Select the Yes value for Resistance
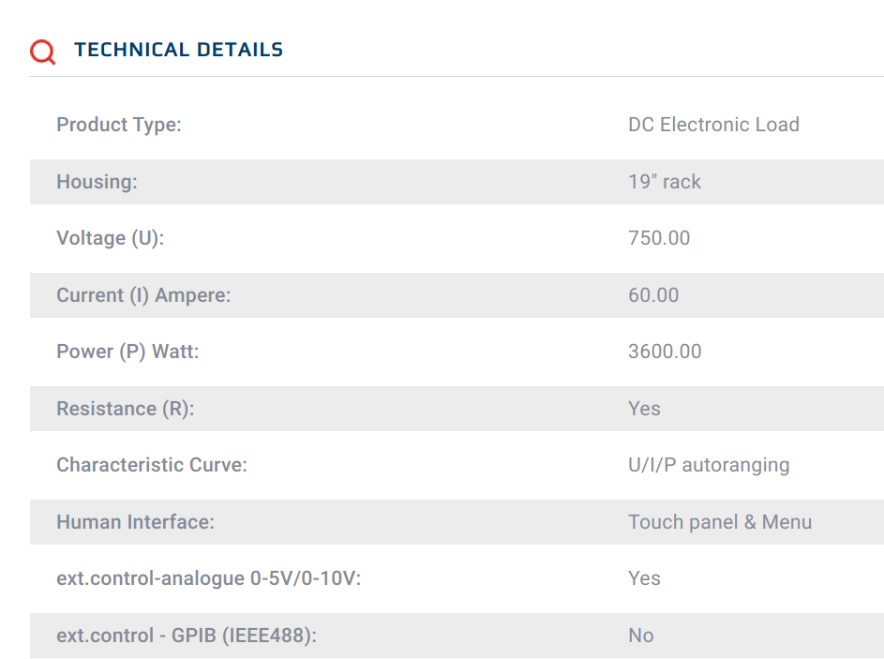884x659 pixels. (x=644, y=409)
